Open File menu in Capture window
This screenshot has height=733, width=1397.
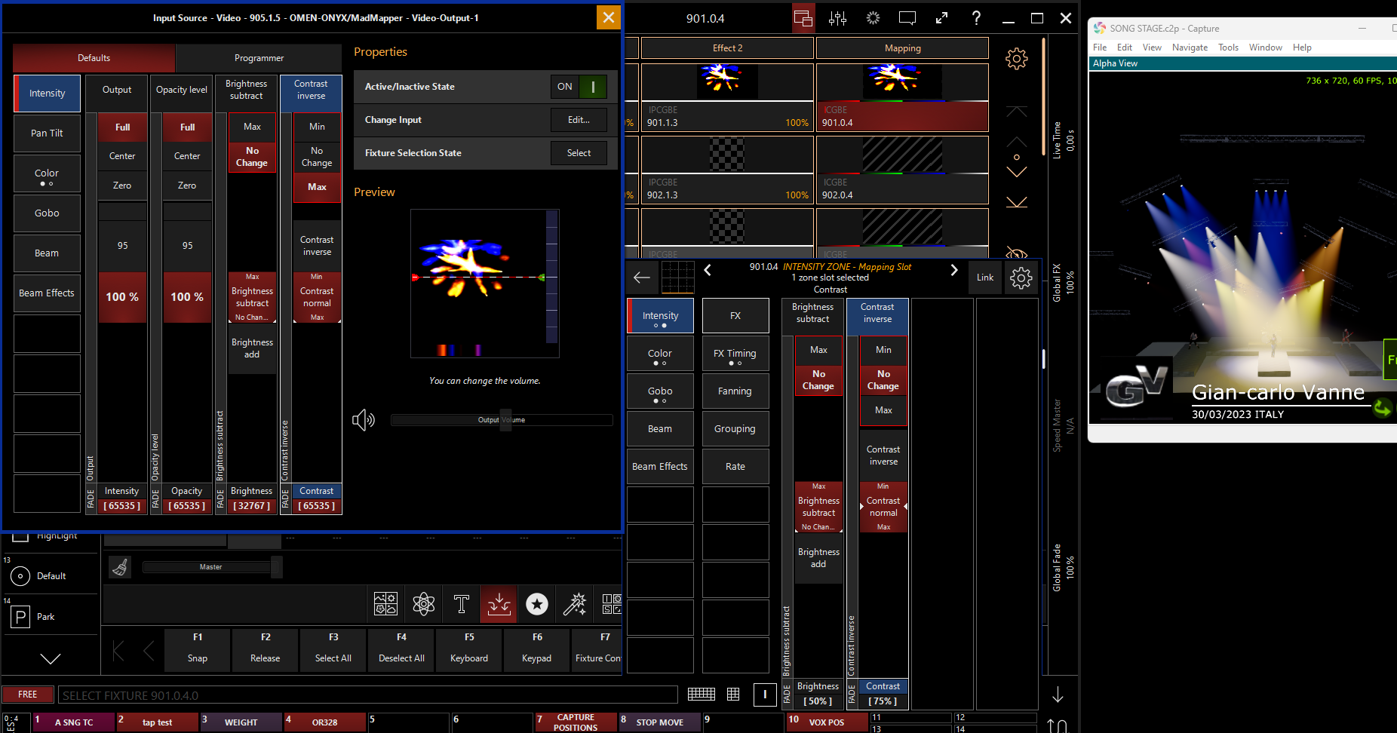(1100, 48)
